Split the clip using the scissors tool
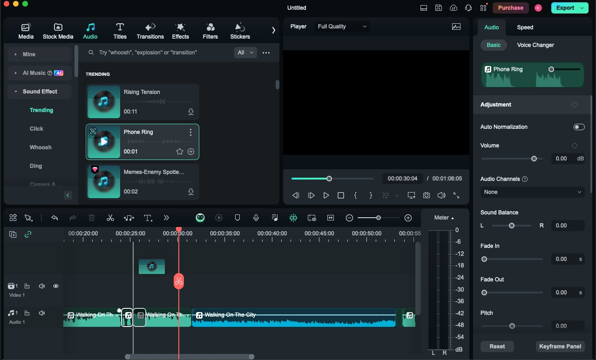Viewport: 596px width, 360px height. coord(110,218)
